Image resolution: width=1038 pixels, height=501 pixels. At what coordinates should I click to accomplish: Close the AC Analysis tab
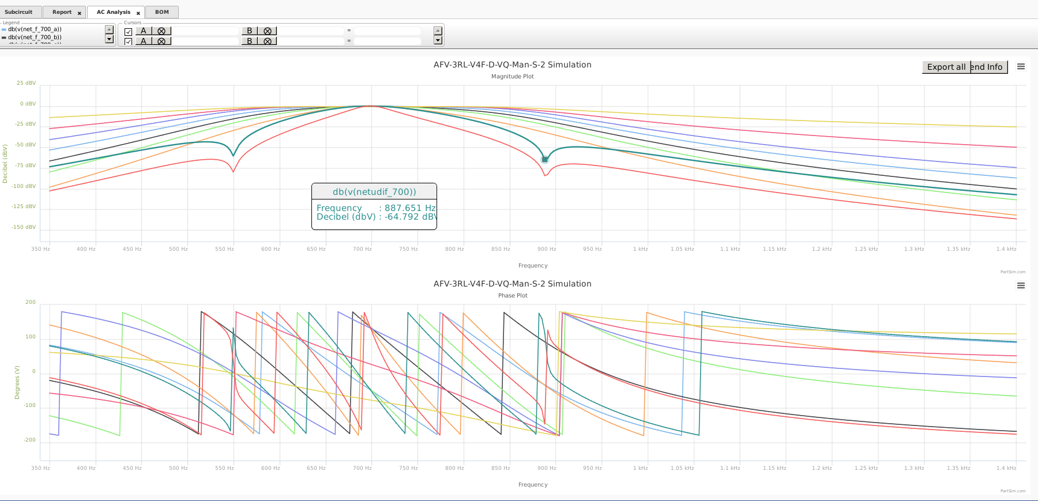[138, 13]
